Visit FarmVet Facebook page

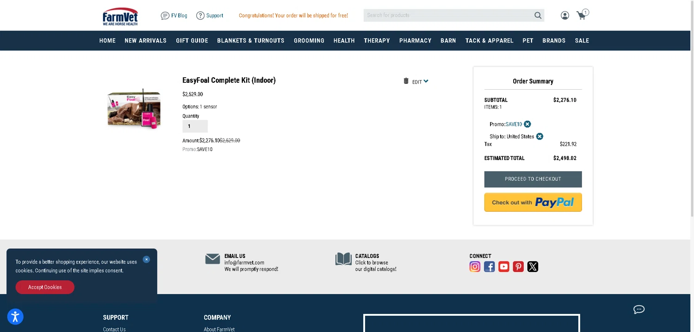click(x=490, y=267)
